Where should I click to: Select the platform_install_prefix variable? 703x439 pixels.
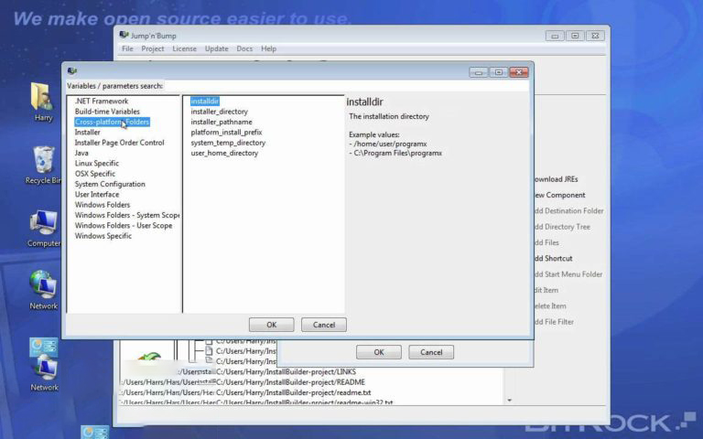click(226, 132)
